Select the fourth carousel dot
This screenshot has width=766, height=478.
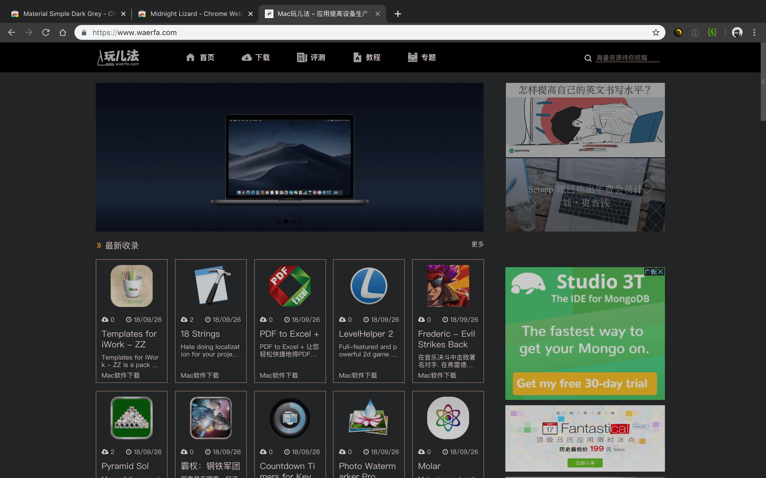[301, 221]
